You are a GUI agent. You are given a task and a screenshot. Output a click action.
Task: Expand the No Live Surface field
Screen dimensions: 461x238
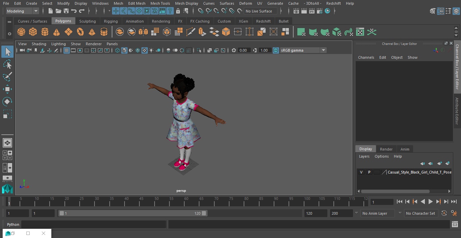[261, 11]
